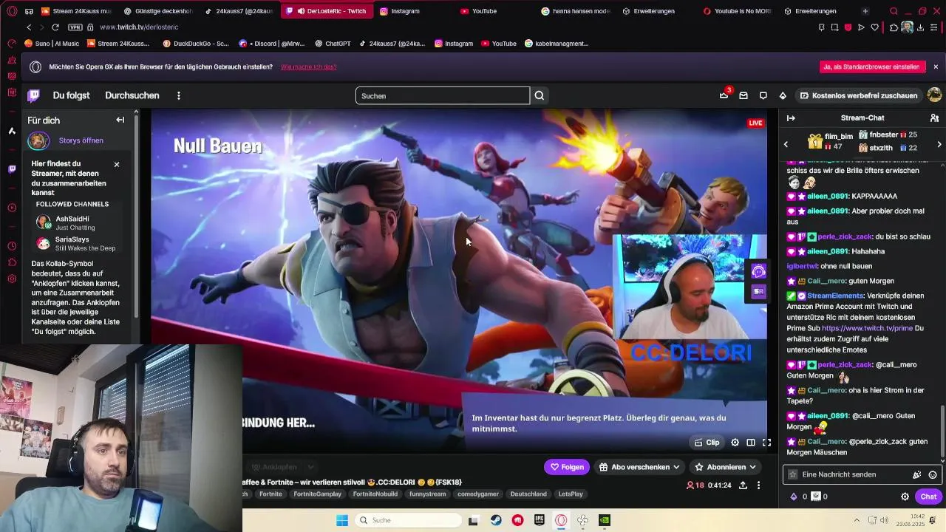Collapse the Für dich sidebar
Screen dimensions: 946x532
(120, 120)
